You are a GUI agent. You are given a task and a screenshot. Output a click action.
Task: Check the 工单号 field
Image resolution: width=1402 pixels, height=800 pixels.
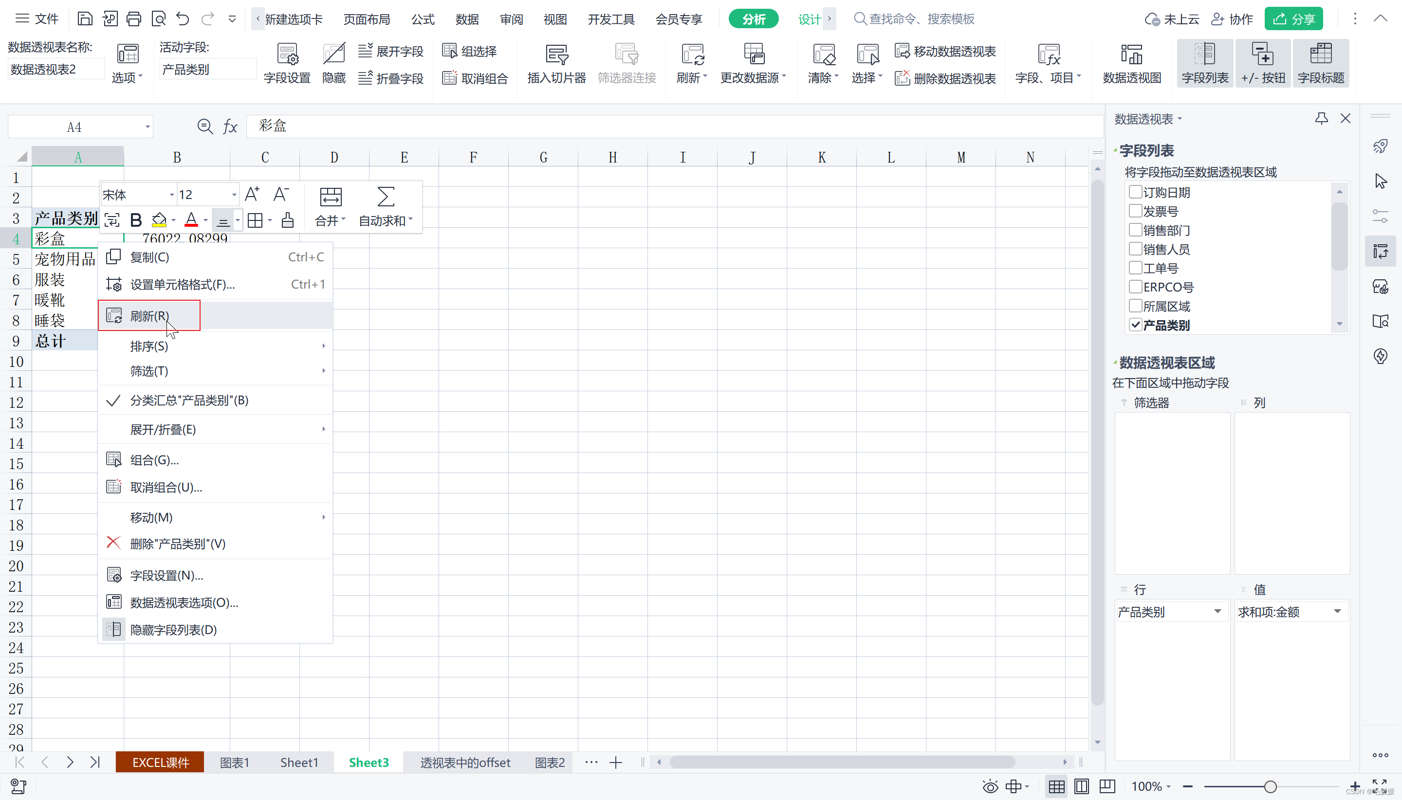(x=1135, y=268)
